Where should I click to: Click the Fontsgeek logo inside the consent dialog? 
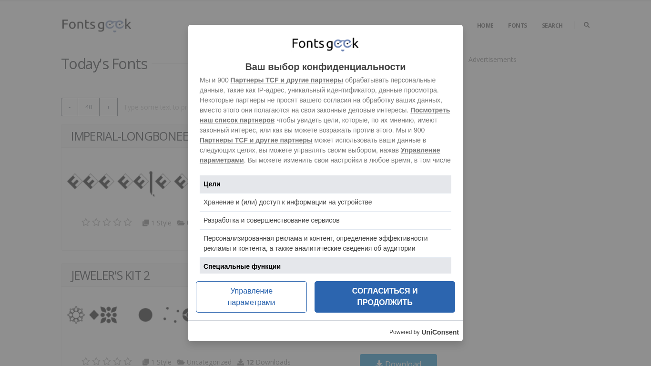pyautogui.click(x=325, y=44)
